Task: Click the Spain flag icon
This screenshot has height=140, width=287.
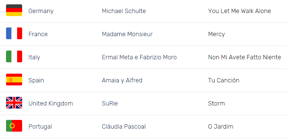Action: pyautogui.click(x=14, y=79)
